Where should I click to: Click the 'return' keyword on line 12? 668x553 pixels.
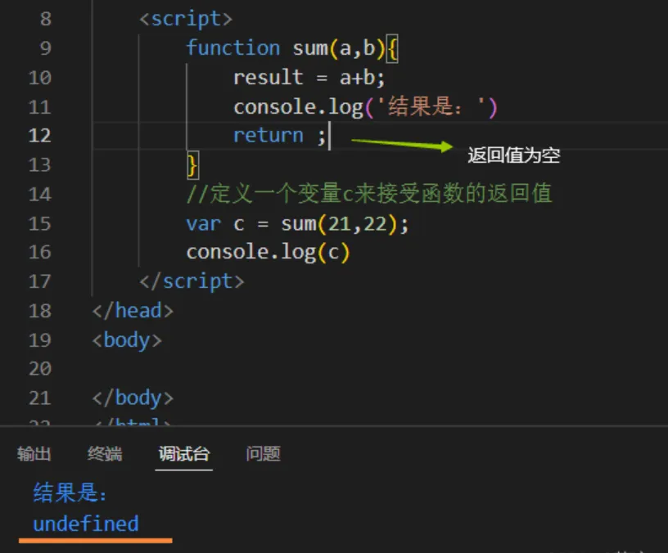coord(269,135)
